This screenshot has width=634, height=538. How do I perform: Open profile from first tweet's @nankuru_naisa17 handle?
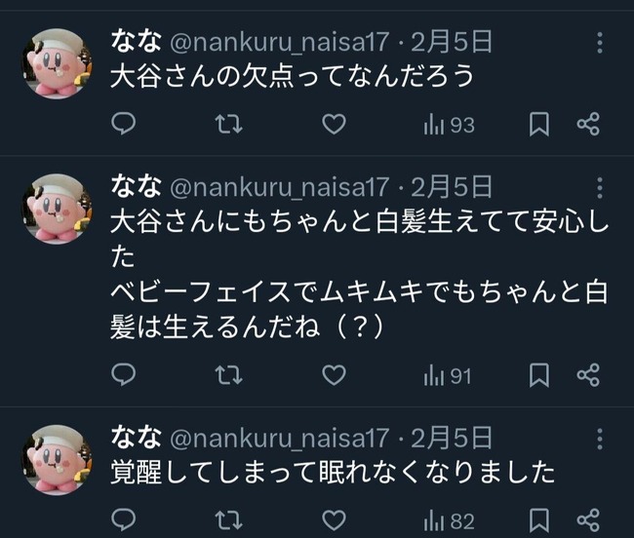tap(280, 42)
